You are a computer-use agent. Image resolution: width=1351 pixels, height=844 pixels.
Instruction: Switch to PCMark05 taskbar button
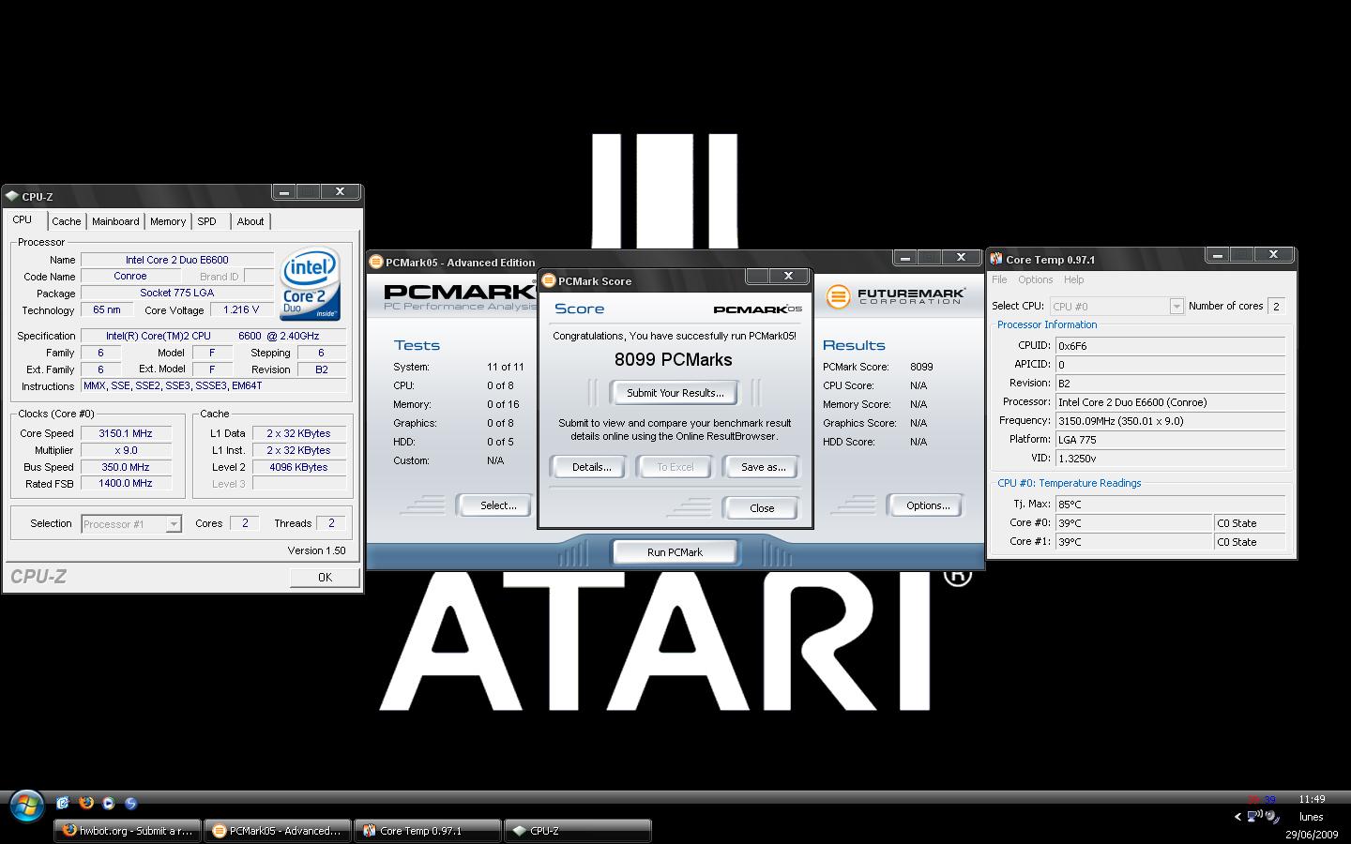point(277,831)
